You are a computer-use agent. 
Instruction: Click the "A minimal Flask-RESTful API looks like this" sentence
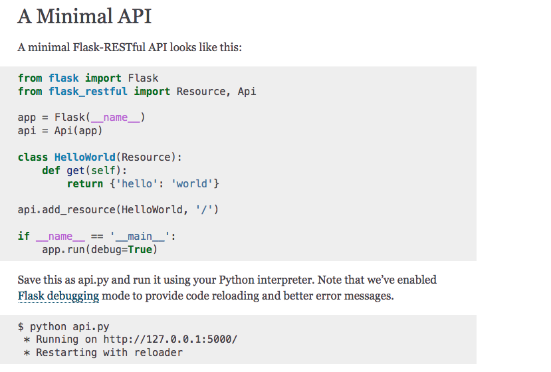pos(130,48)
